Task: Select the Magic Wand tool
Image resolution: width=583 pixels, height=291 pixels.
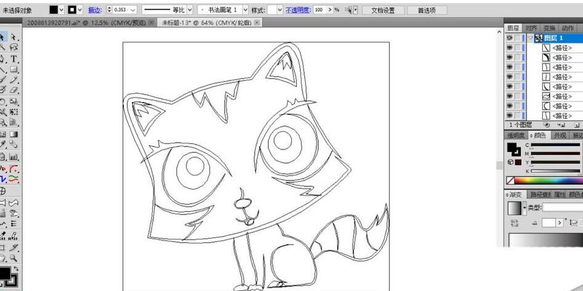Action: tap(3, 47)
